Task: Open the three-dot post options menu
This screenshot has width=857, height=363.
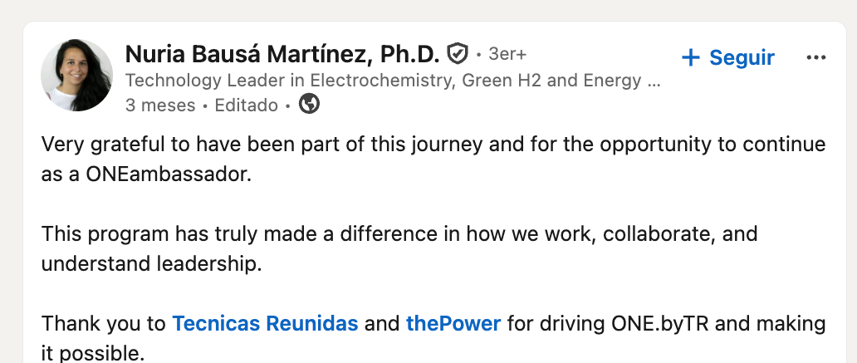Action: click(816, 57)
